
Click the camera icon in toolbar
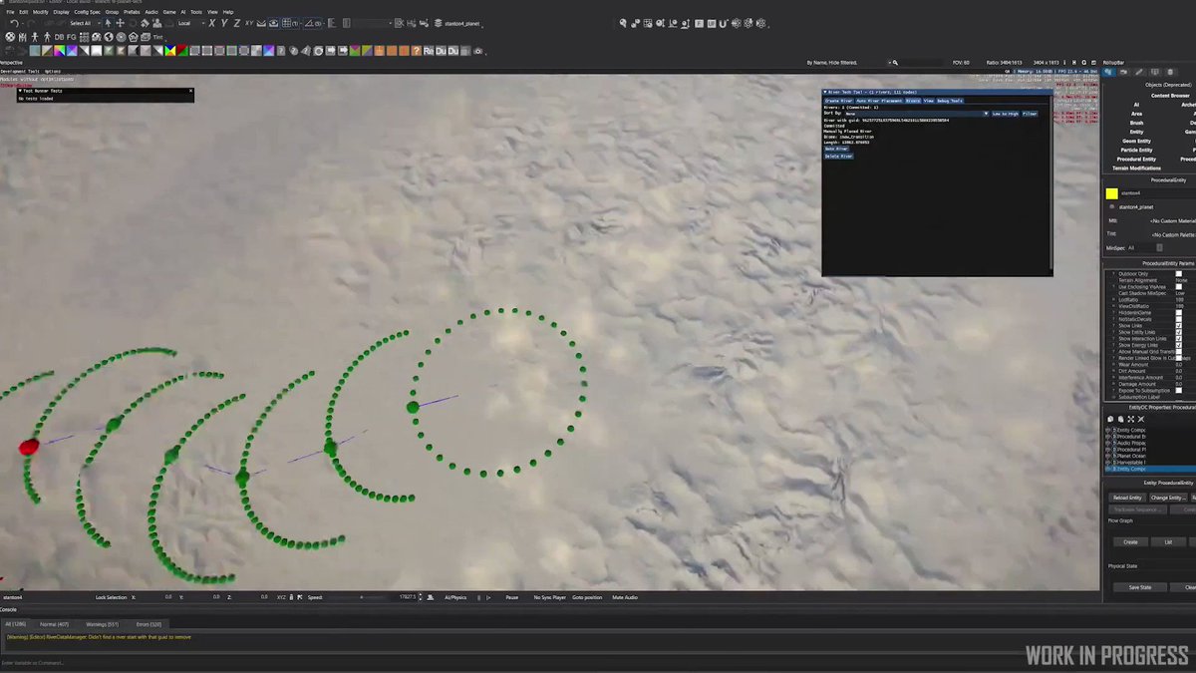click(478, 51)
